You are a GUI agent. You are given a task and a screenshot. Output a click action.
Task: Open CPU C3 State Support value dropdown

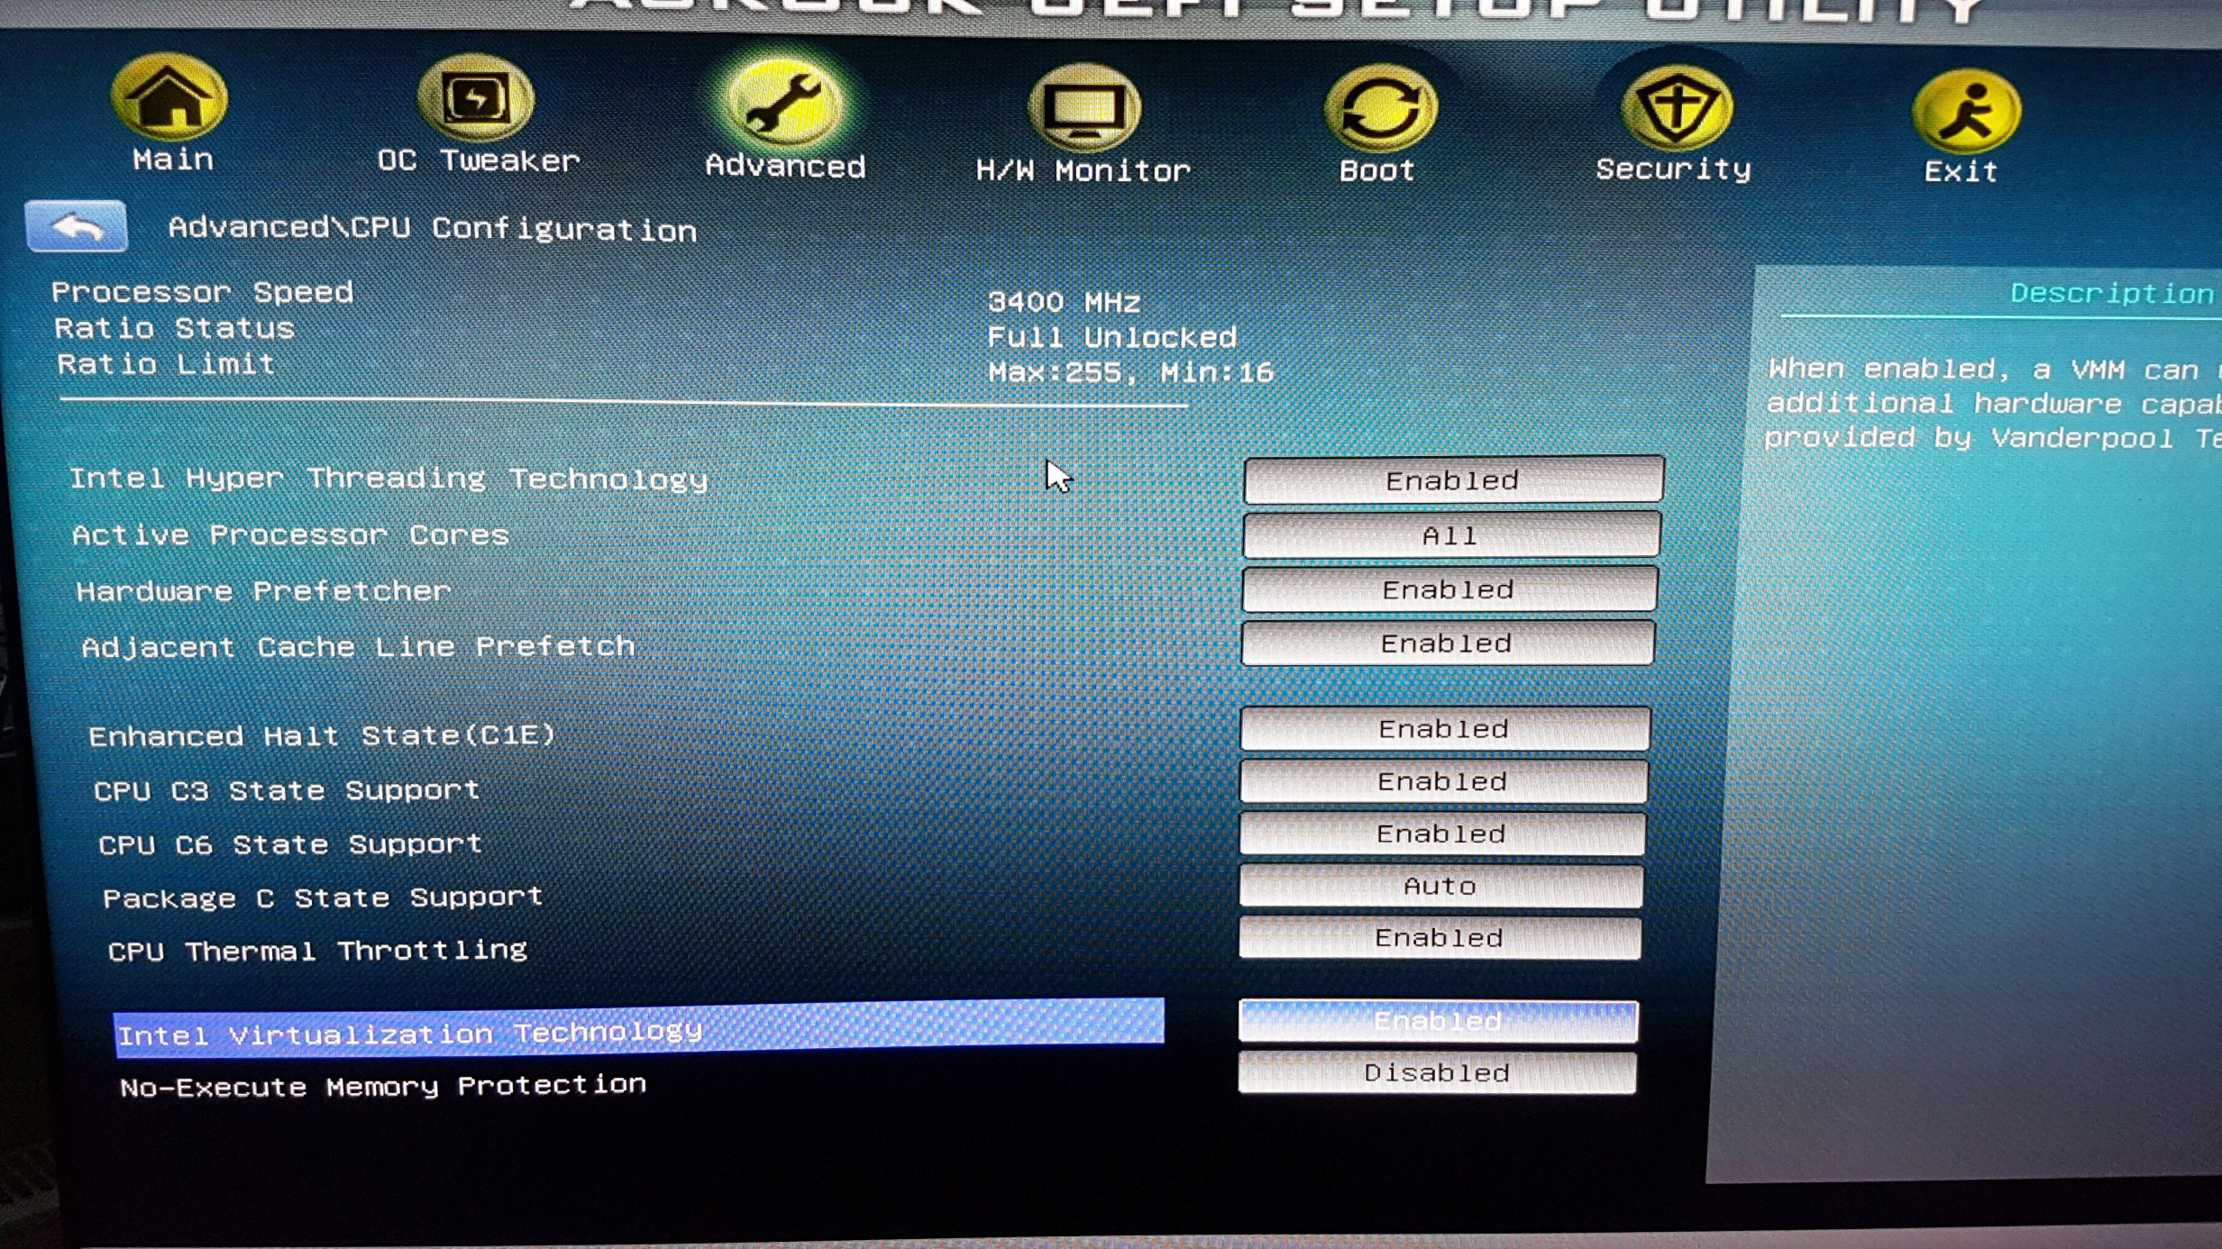click(1443, 781)
